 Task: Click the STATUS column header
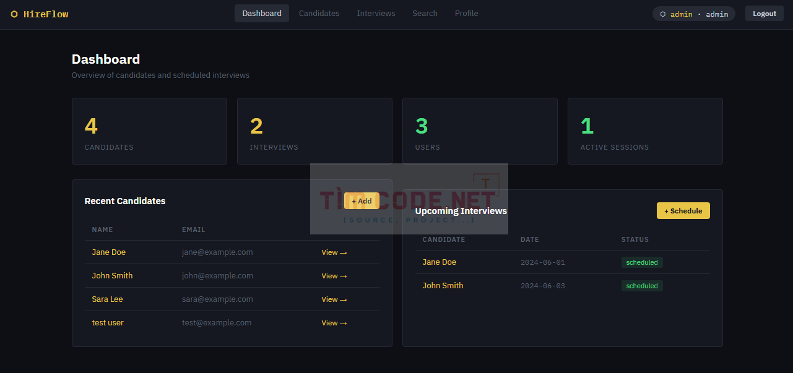[x=635, y=239]
